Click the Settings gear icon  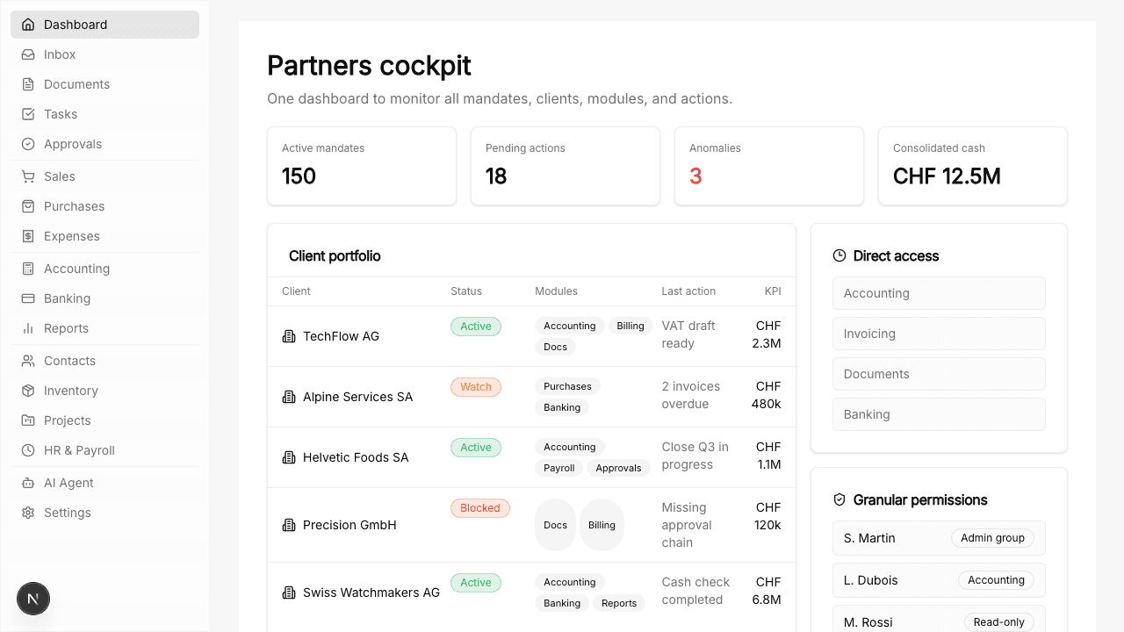[28, 513]
